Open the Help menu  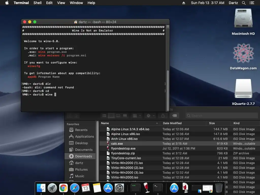point(91,3)
